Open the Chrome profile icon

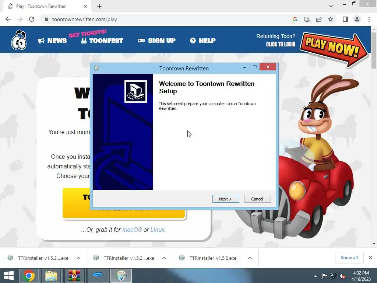click(x=357, y=19)
